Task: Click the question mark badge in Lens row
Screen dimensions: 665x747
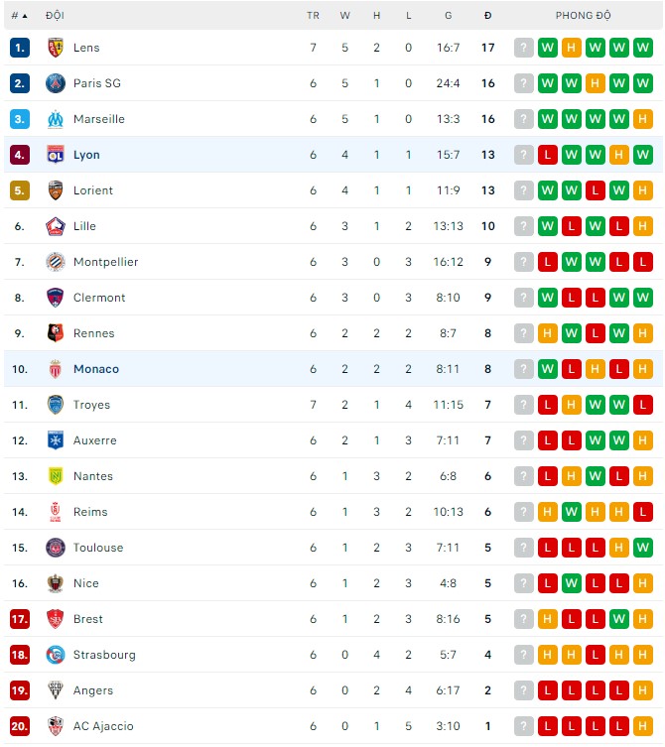Action: [x=524, y=48]
